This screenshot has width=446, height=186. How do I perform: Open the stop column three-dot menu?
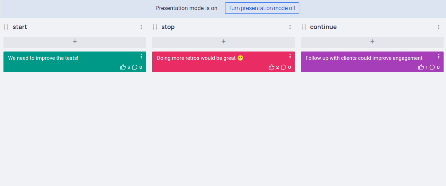290,27
